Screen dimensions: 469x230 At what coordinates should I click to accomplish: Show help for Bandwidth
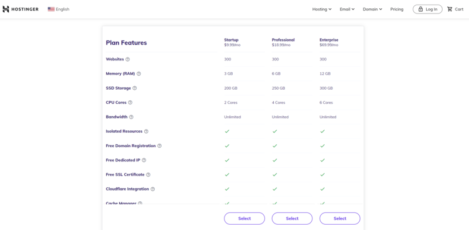[131, 117]
